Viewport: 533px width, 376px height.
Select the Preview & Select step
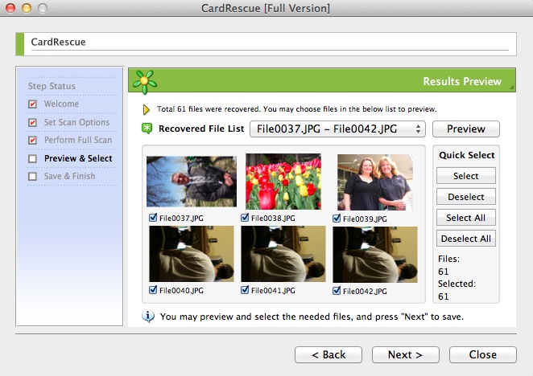[x=77, y=158]
